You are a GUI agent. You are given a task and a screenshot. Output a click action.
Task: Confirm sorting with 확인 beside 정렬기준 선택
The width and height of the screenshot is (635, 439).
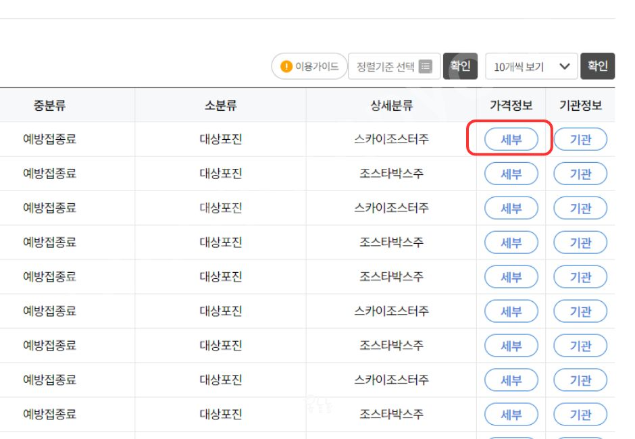(x=461, y=66)
